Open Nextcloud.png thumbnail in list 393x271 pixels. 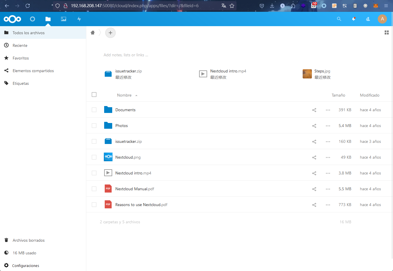[108, 157]
